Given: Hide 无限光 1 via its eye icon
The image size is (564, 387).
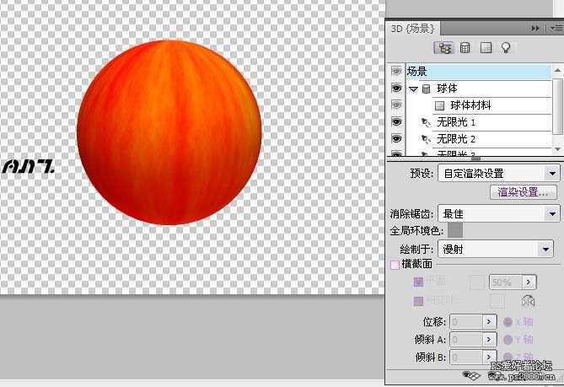Looking at the screenshot, I should coord(396,122).
